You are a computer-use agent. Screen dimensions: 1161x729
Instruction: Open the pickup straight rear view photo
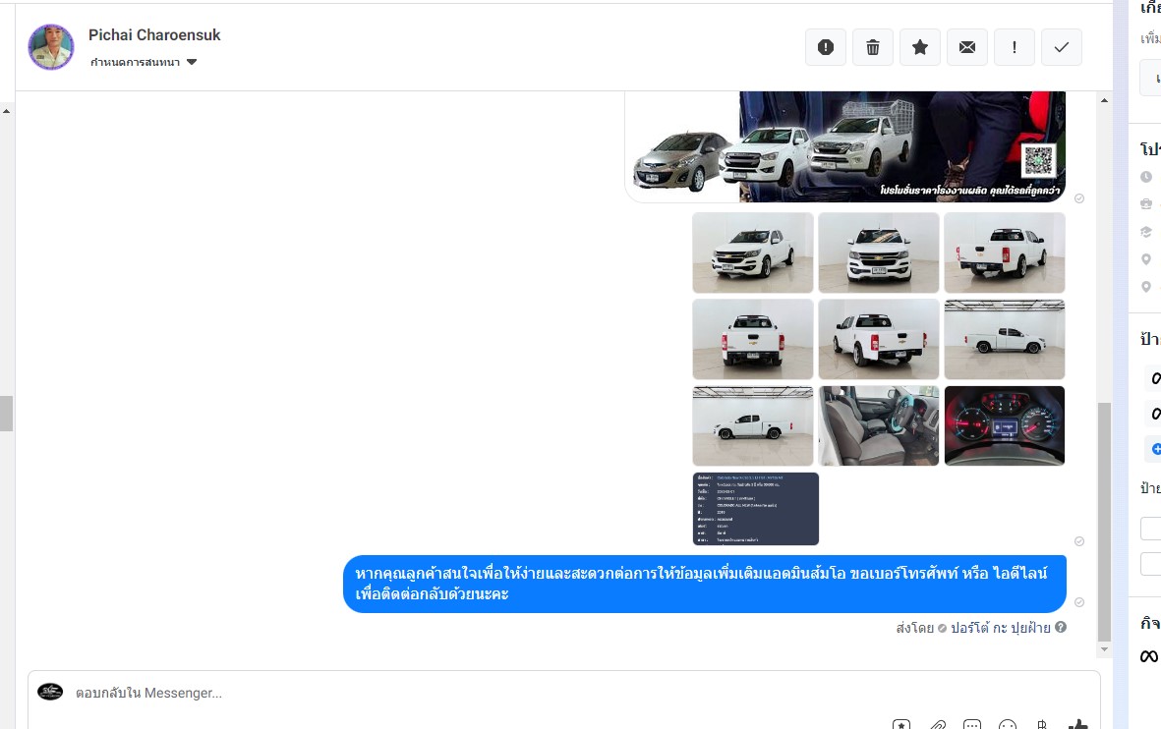753,339
